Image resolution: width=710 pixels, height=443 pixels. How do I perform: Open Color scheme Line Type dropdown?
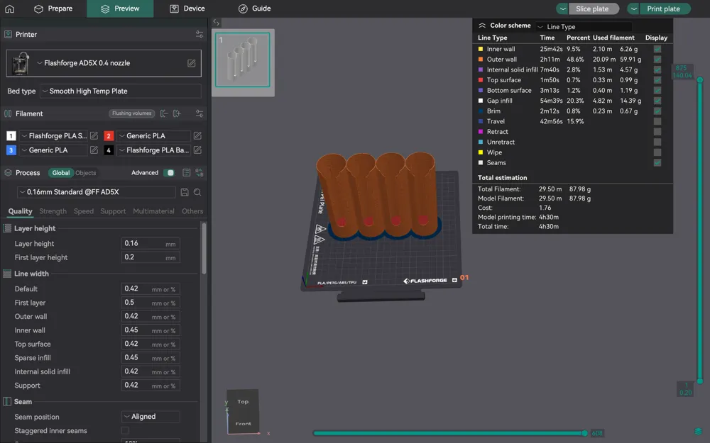pyautogui.click(x=584, y=27)
